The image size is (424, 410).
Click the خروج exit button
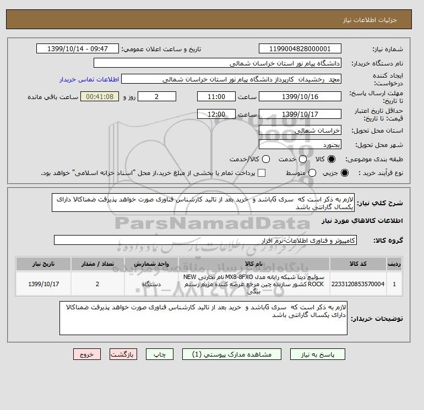87,354
